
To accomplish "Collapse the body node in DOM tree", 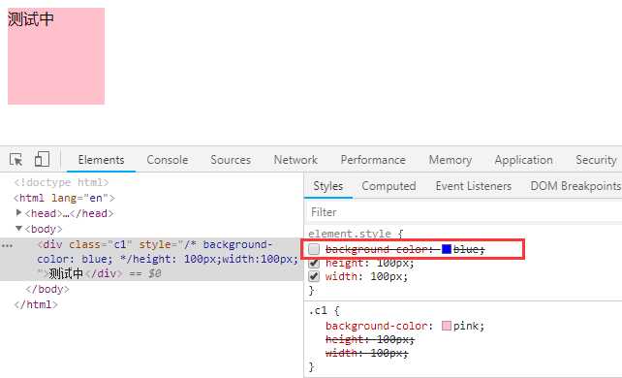I will (x=18, y=229).
